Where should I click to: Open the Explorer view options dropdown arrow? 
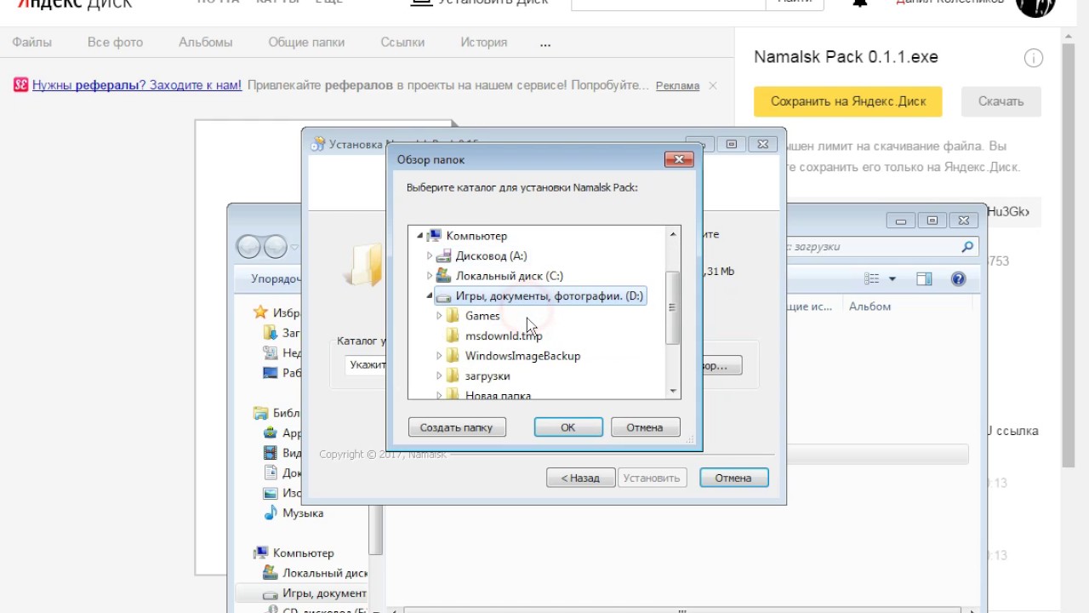892,279
